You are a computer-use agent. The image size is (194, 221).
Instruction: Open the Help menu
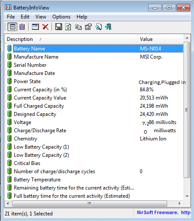(x=82, y=17)
